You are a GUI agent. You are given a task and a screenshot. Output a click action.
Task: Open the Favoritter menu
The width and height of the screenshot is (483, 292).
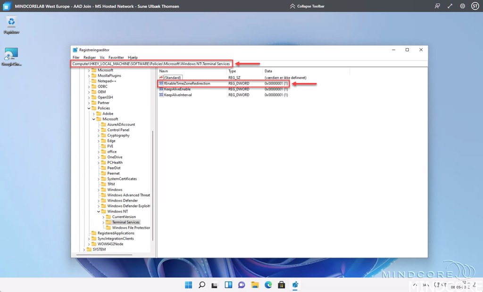[x=116, y=57]
